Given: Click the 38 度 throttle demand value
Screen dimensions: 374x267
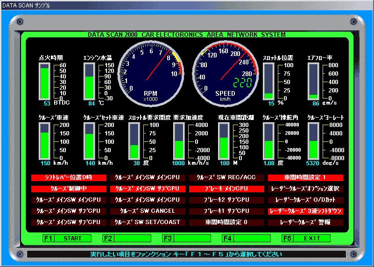Looking at the screenshot, I should point(136,163).
